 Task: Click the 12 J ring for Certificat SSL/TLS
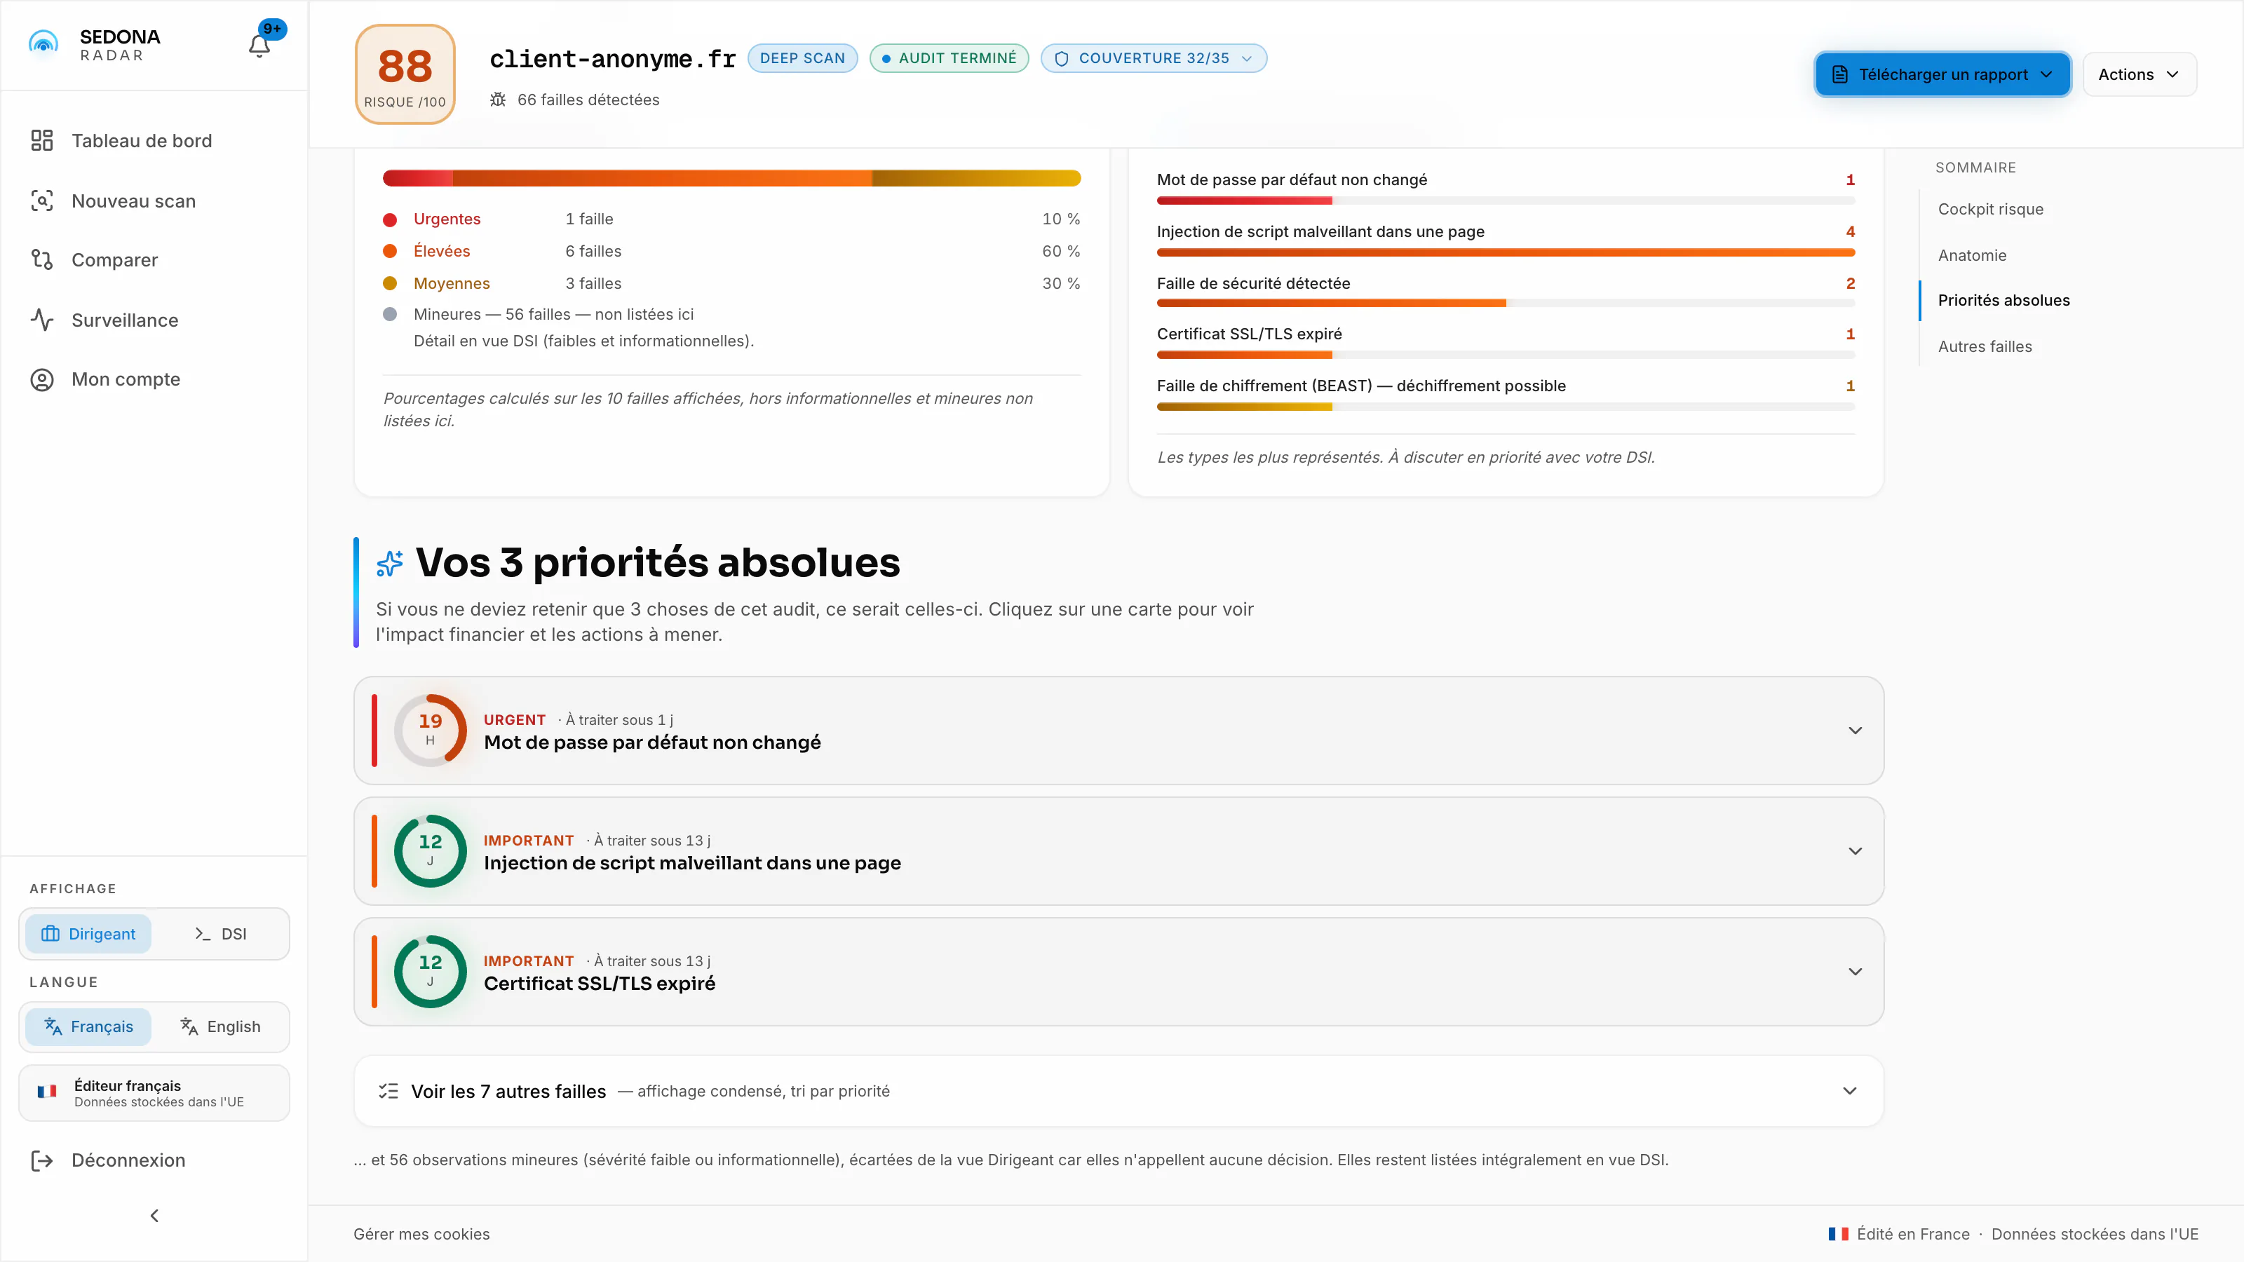(431, 971)
